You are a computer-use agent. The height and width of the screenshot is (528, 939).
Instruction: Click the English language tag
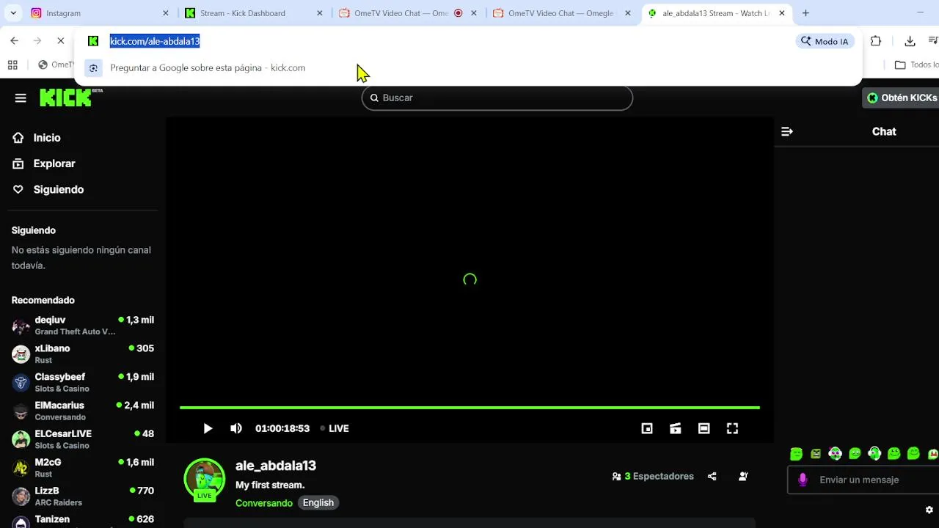(318, 503)
